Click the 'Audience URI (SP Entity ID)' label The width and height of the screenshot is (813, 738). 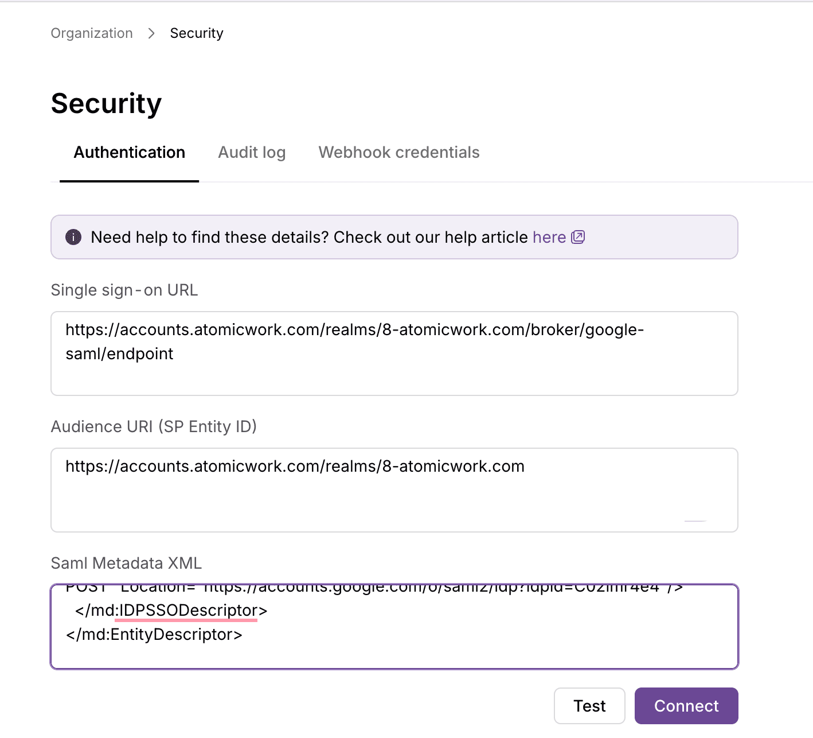pos(154,427)
